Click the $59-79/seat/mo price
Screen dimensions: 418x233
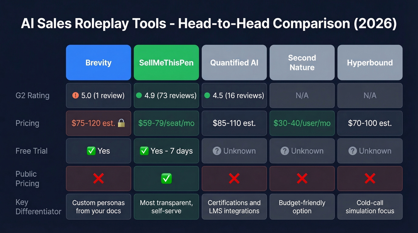pyautogui.click(x=166, y=123)
